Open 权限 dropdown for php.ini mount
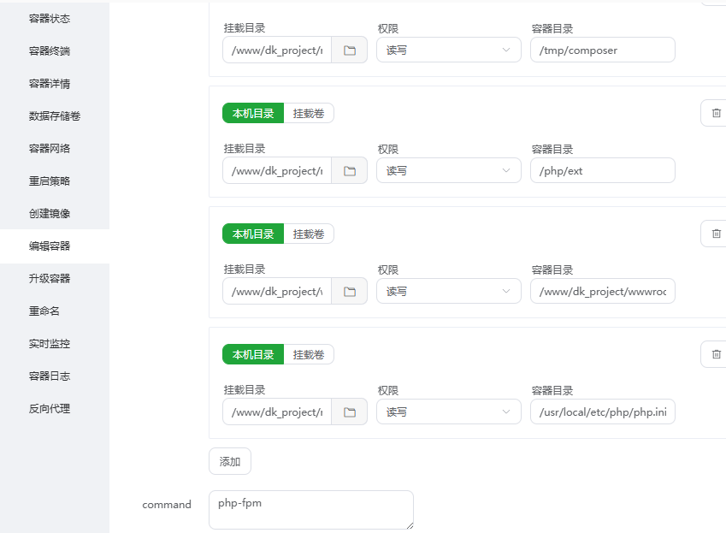726x533 pixels. [448, 412]
